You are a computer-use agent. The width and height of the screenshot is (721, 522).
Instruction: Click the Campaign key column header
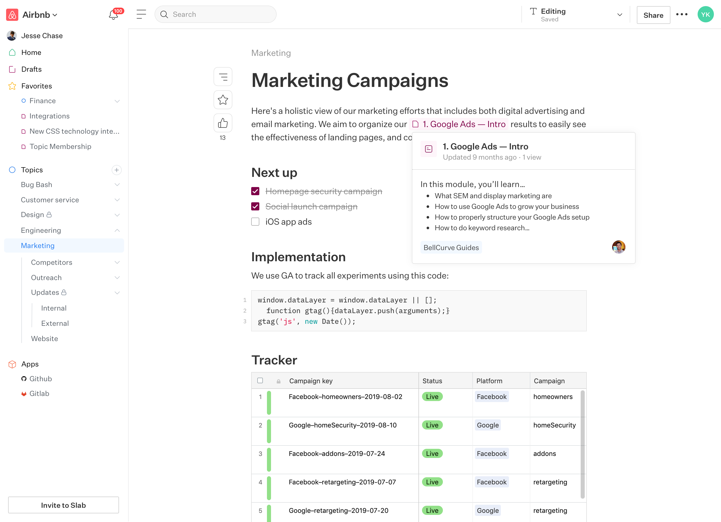click(311, 381)
